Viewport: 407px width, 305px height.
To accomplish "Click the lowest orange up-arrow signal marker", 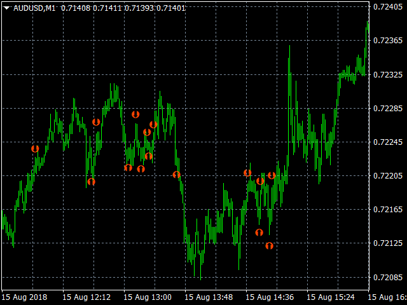I will 269,245.
